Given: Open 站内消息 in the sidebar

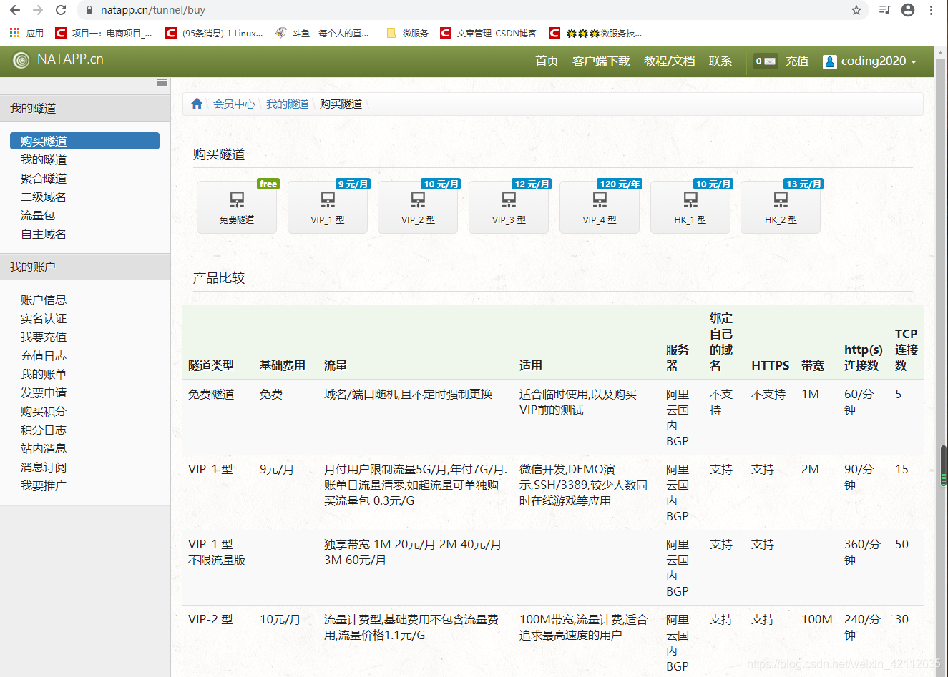Looking at the screenshot, I should (x=44, y=448).
